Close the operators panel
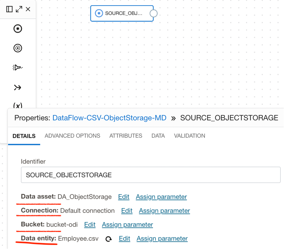 coord(28,9)
